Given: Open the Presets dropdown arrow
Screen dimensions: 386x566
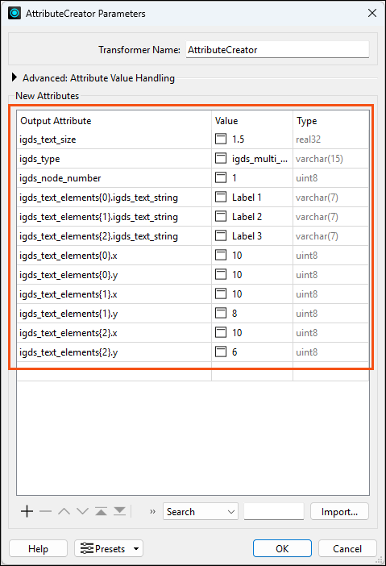Looking at the screenshot, I should click(x=136, y=549).
